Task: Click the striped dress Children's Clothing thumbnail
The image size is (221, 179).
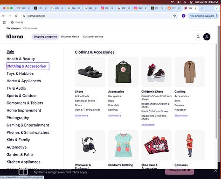Action: pyautogui.click(x=123, y=145)
